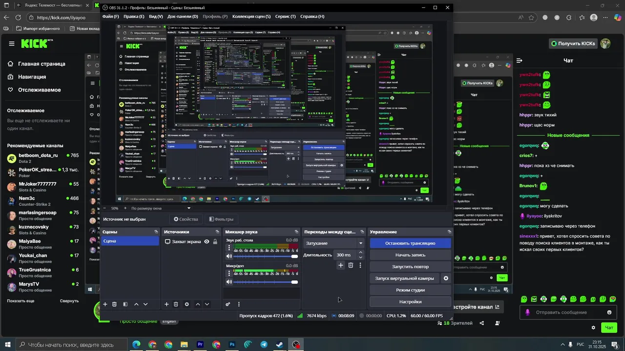Screen dimensions: 625x351
Task: Open the Док-панели (D) menu
Action: [x=183, y=16]
